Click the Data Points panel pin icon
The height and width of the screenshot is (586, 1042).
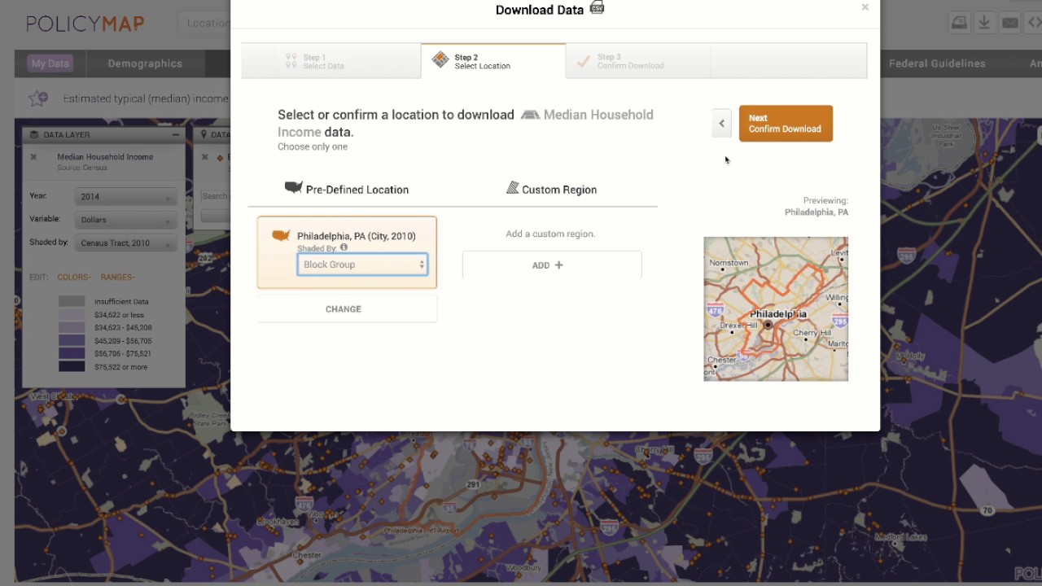(x=205, y=135)
